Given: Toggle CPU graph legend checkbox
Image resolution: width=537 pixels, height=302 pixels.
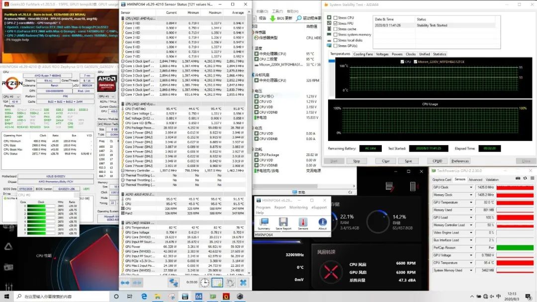Looking at the screenshot, I should pos(402,62).
